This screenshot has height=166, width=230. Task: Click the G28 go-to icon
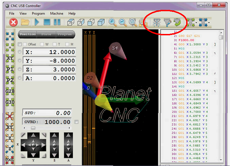pyautogui.click(x=10, y=91)
